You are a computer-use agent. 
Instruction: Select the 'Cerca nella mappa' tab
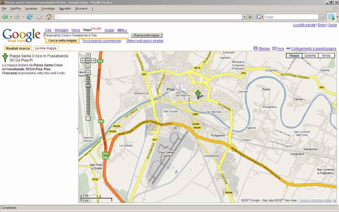pyautogui.click(x=62, y=41)
